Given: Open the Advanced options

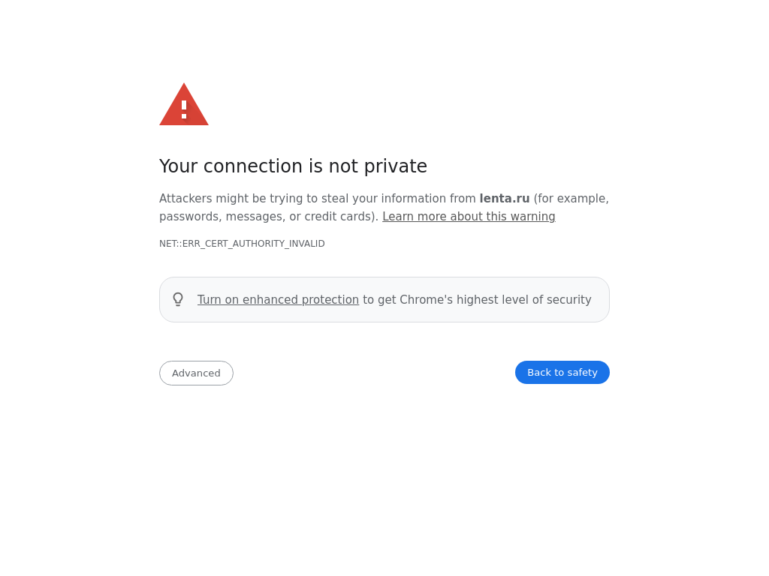Looking at the screenshot, I should tap(196, 373).
